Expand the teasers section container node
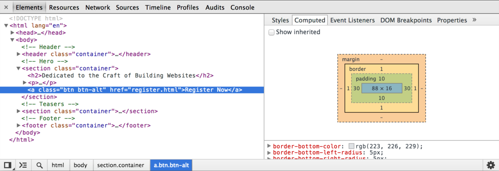Screen dimensions: 499x171 tap(19, 111)
